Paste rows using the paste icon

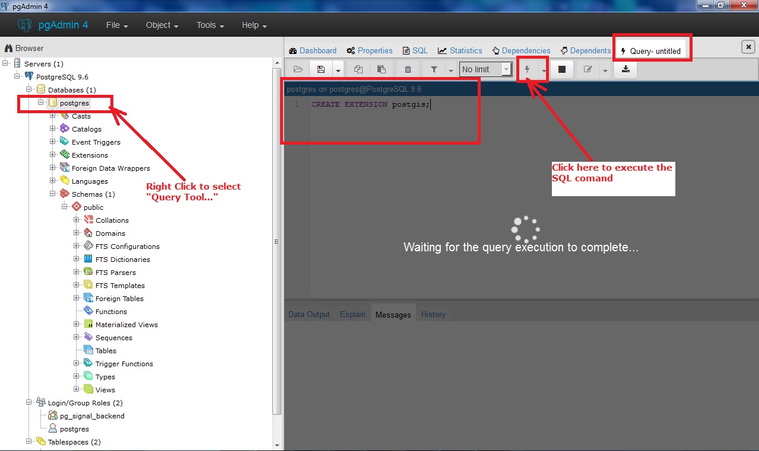[382, 69]
